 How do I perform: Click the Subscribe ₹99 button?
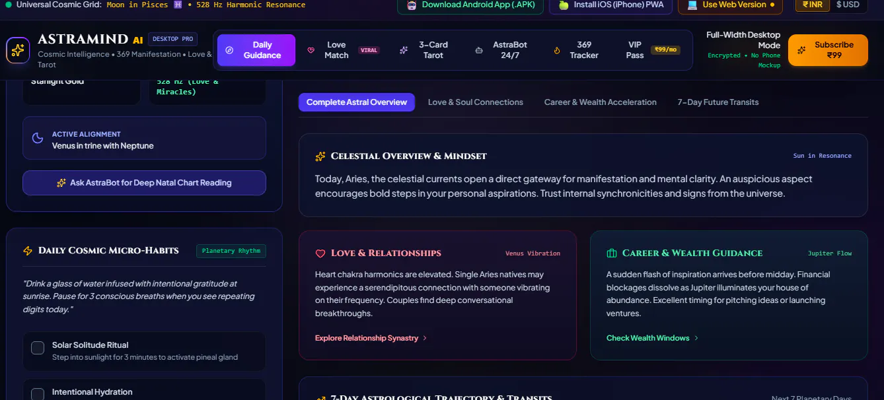point(828,50)
